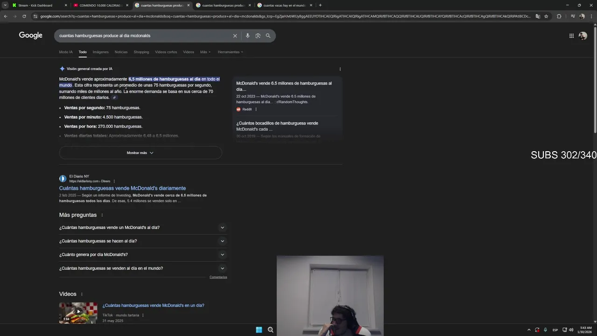Click the 'Ventas por hora: 270.000 hamburguesas' line
This screenshot has height=336, width=597.
(x=103, y=126)
